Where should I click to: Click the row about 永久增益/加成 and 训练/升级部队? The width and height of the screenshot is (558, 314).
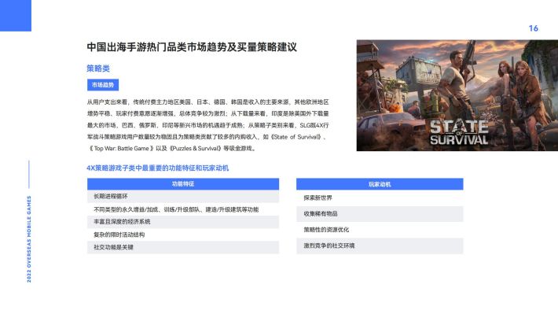coord(183,209)
